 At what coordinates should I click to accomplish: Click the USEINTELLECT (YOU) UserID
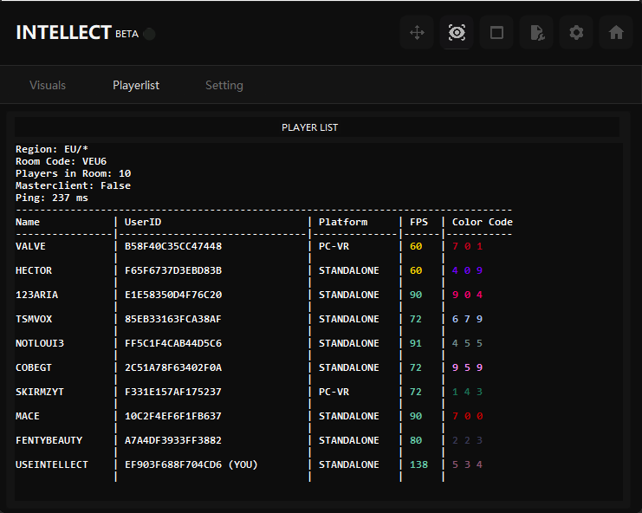[x=191, y=464]
